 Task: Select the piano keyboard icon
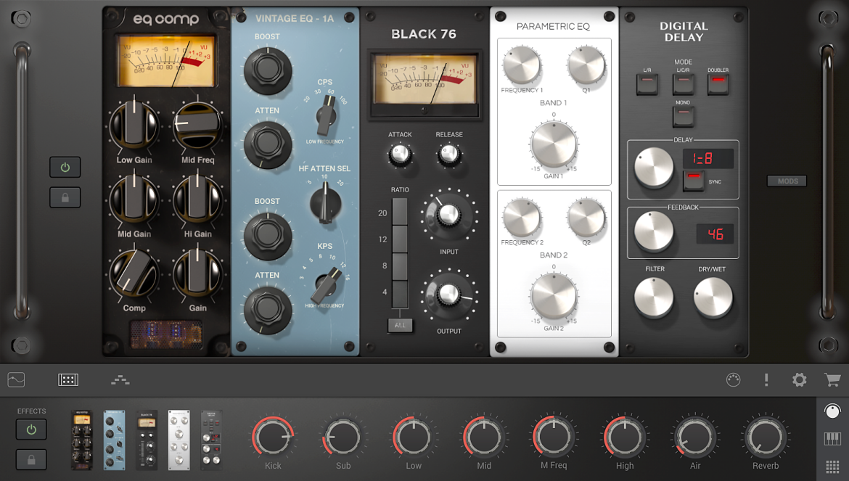pyautogui.click(x=832, y=439)
